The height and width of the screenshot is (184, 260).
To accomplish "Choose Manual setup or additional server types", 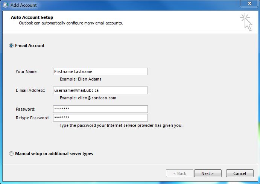I will point(11,154).
